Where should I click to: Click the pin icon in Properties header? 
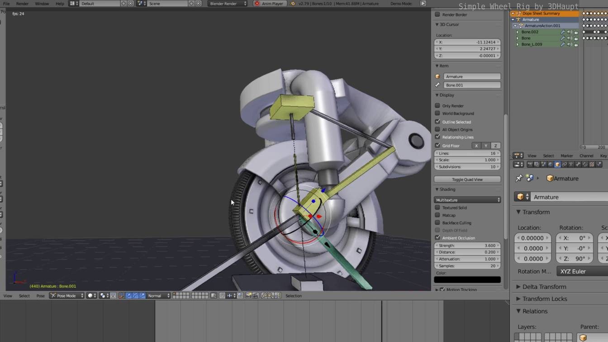(x=519, y=178)
